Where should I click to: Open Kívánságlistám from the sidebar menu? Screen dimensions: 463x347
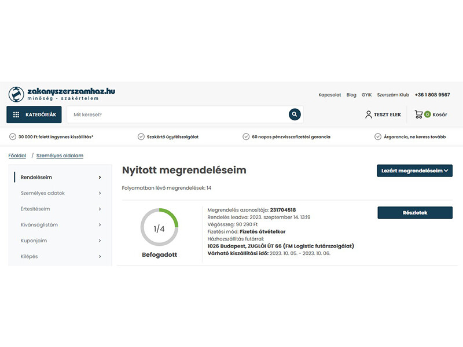click(x=60, y=224)
